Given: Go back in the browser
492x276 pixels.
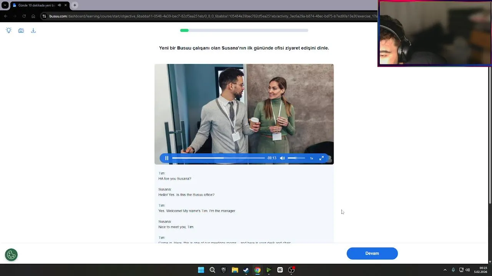Looking at the screenshot, I should click(5, 16).
